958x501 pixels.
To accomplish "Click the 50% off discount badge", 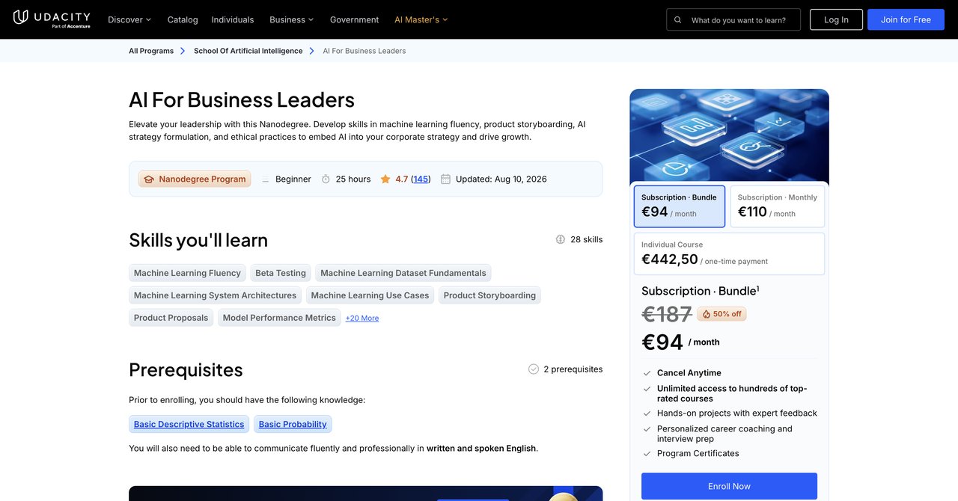I will 721,314.
